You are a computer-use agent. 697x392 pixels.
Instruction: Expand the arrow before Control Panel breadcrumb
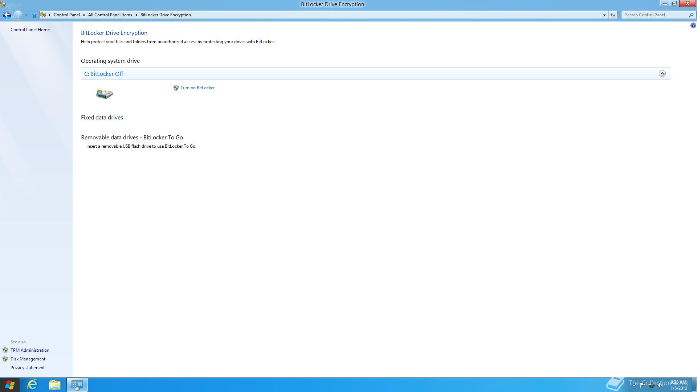pyautogui.click(x=50, y=15)
